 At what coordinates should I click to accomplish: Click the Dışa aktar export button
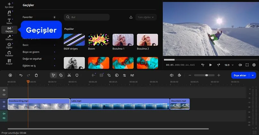[x=240, y=75]
